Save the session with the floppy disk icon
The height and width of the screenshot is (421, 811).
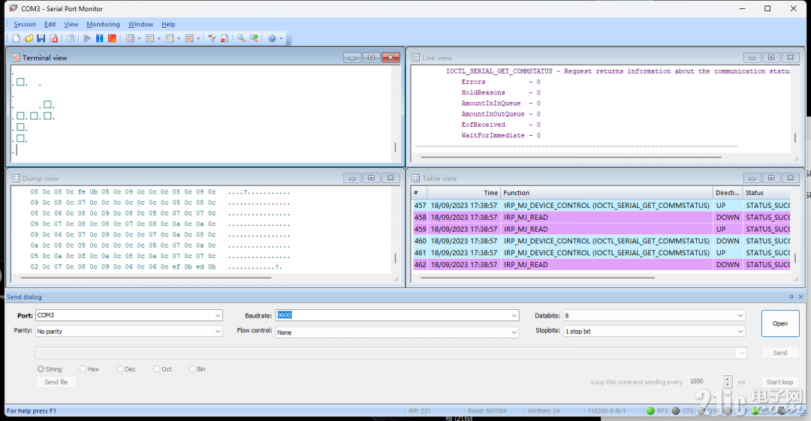[41, 38]
